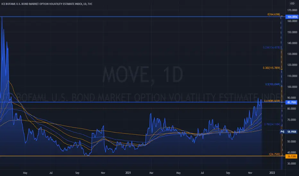Screen dimensions: 299x176
Task: Click the chart title ICE BOFAML U.S. Bond Market
Action: tap(47, 4)
